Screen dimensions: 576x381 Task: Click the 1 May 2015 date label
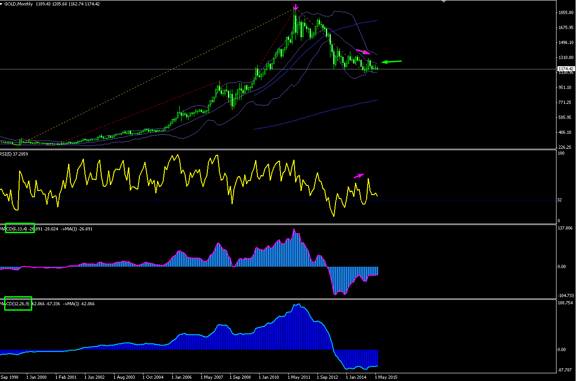click(x=385, y=377)
